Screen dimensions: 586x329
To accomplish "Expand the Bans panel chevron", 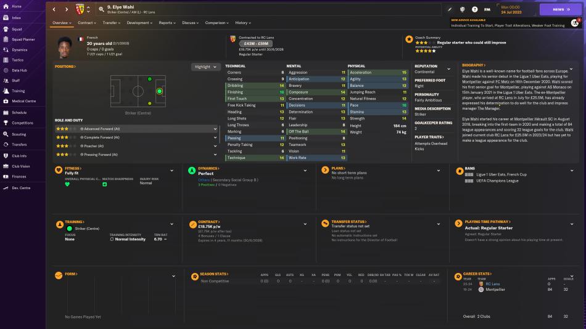I will click(572, 171).
